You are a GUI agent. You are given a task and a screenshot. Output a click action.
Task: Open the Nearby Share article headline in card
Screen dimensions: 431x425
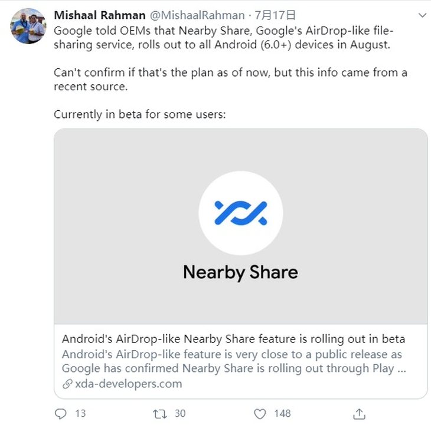(233, 339)
